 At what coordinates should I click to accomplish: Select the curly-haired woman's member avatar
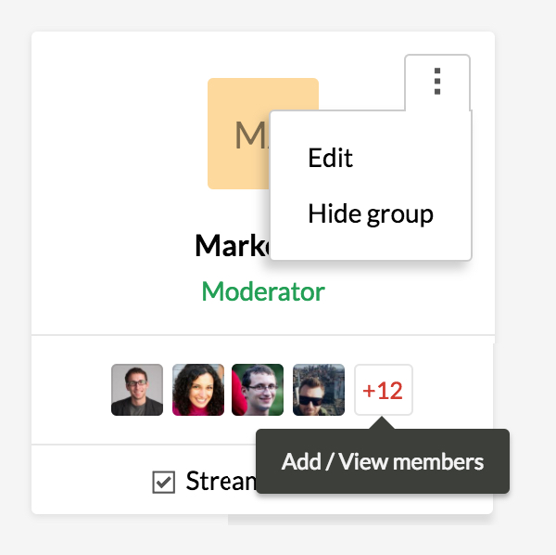pos(197,389)
